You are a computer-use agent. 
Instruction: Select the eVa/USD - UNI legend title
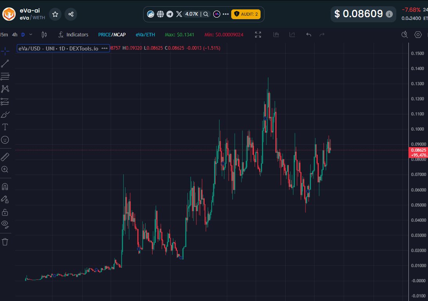[58, 48]
